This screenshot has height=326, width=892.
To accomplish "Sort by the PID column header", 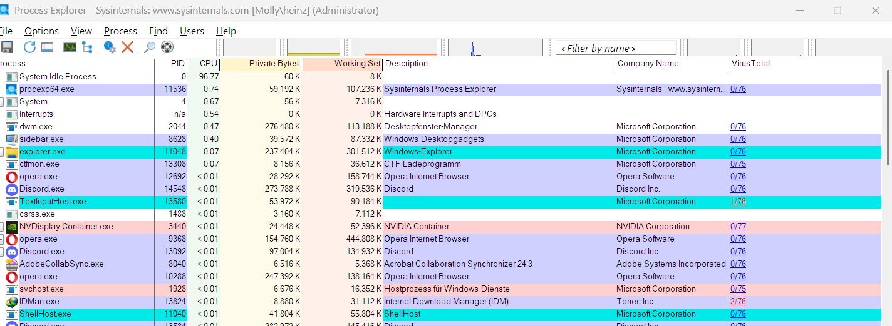I will [x=171, y=64].
